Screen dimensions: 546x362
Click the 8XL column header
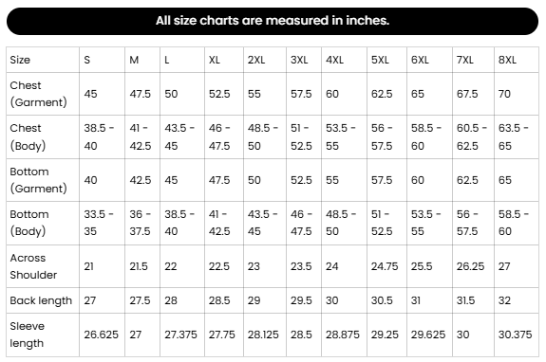(x=517, y=60)
